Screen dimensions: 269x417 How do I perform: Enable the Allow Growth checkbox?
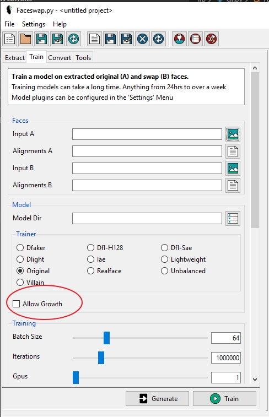point(16,304)
